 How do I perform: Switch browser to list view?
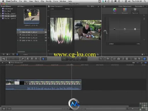pos(17,54)
